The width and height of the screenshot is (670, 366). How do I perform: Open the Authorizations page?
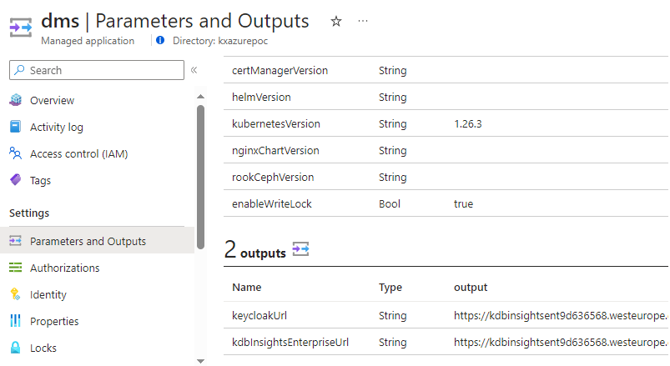(x=64, y=268)
